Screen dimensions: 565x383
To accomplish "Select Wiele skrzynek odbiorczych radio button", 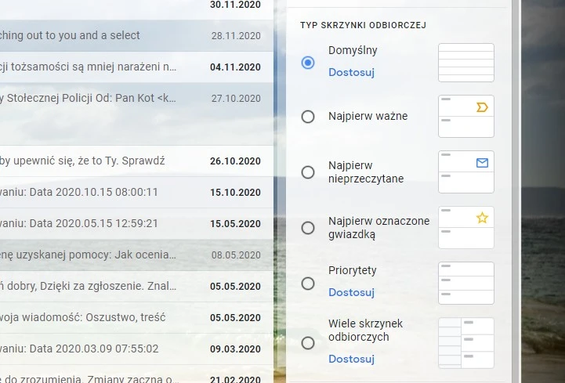I will 308,343.
